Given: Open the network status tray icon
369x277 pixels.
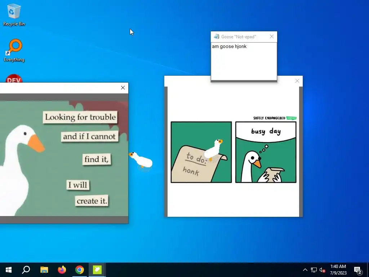Looking at the screenshot, I should 314,270.
